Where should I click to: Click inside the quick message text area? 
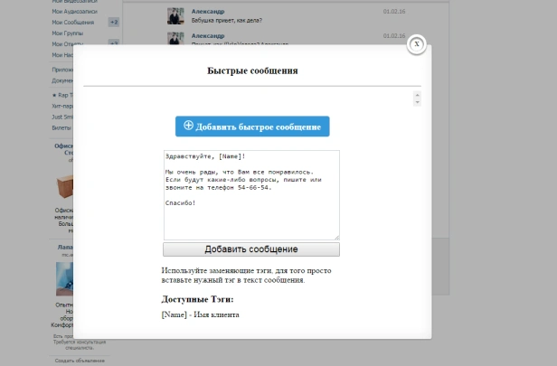point(250,194)
